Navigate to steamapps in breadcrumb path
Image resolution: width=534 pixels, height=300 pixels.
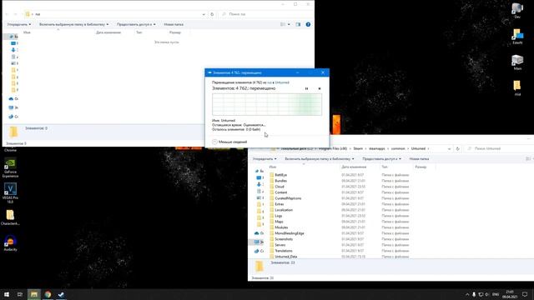click(x=376, y=148)
